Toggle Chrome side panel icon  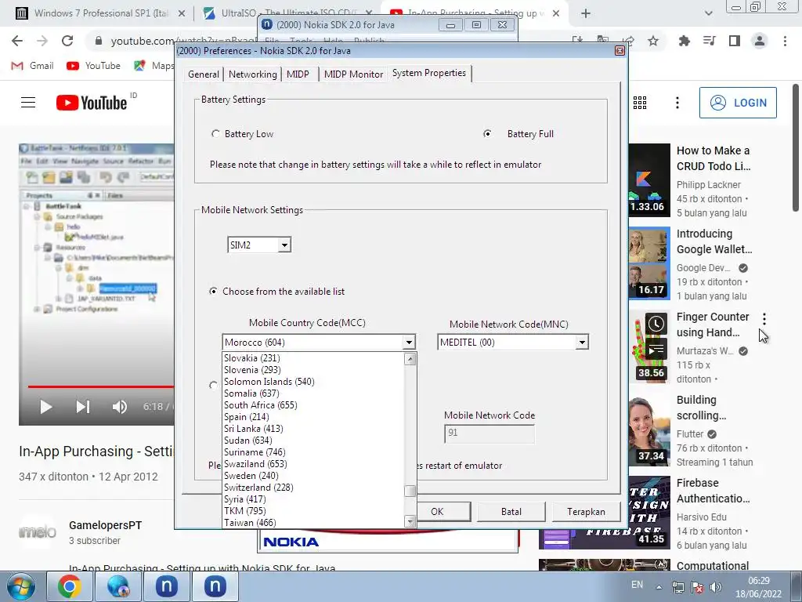[735, 41]
